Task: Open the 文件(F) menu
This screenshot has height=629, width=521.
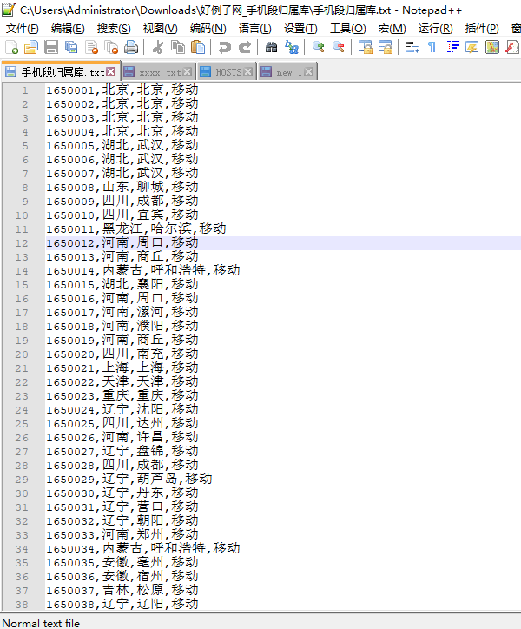Action: tap(23, 29)
